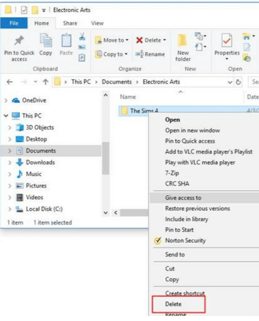This screenshot has width=259, height=321.
Task: Choose Cut in the context menu
Action: [170, 269]
